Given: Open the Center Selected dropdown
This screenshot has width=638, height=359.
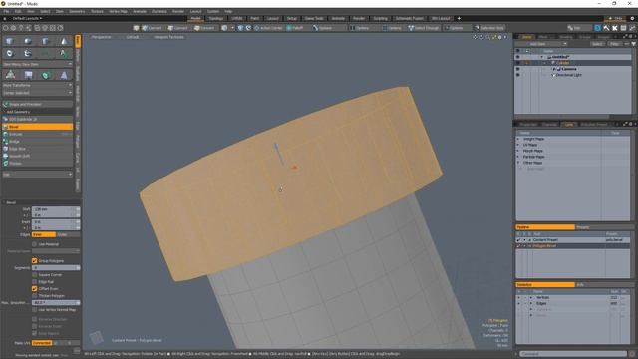Looking at the screenshot, I should (38, 93).
